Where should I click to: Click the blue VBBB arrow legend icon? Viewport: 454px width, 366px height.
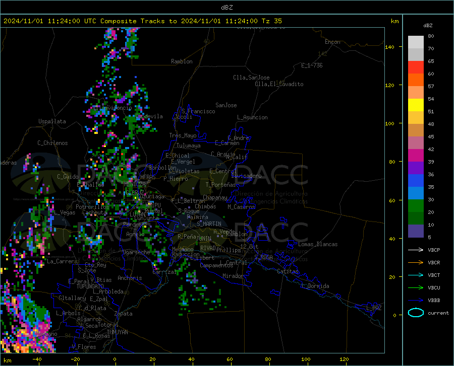(416, 301)
